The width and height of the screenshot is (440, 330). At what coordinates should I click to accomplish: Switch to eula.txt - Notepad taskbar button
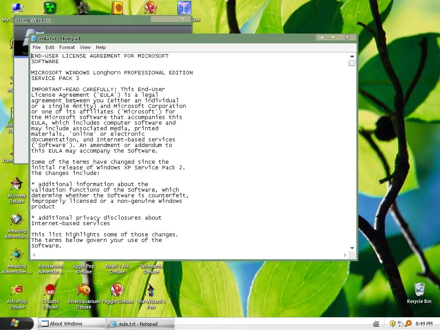click(141, 324)
